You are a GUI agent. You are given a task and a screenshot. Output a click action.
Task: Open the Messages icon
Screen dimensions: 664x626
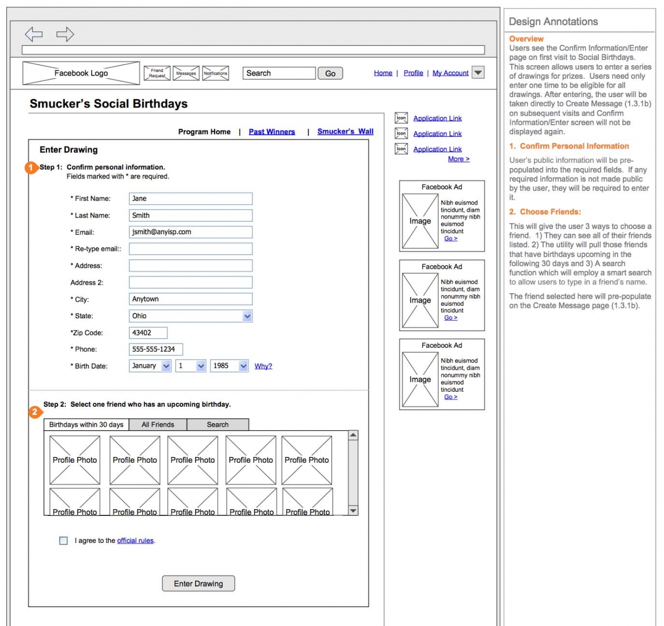(x=186, y=74)
